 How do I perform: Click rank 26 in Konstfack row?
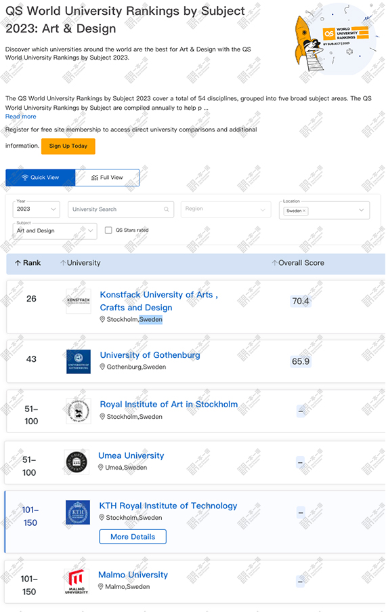point(31,299)
